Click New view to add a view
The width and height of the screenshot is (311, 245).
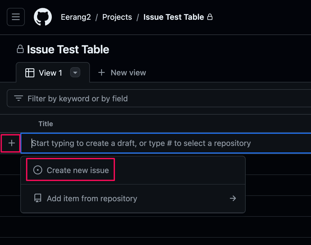coord(122,73)
